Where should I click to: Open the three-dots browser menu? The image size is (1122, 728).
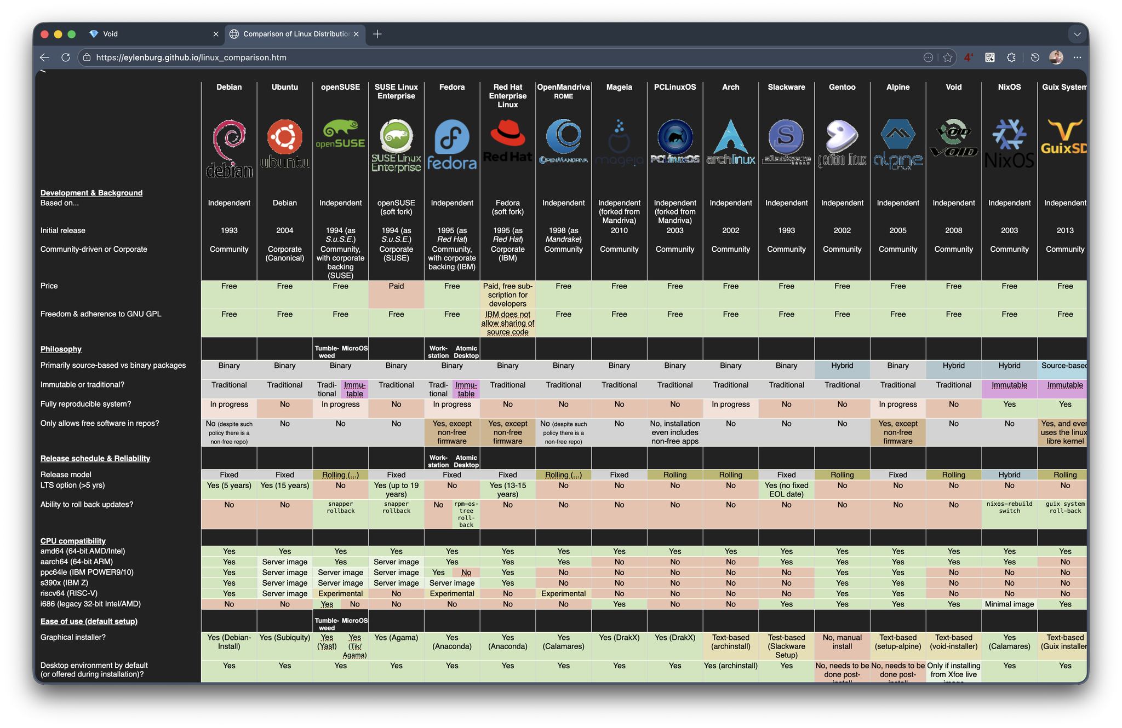pyautogui.click(x=1077, y=57)
